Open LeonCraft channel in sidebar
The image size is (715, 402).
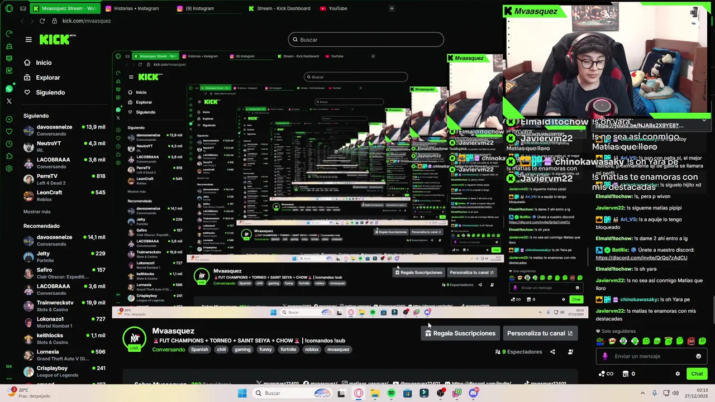click(x=64, y=195)
